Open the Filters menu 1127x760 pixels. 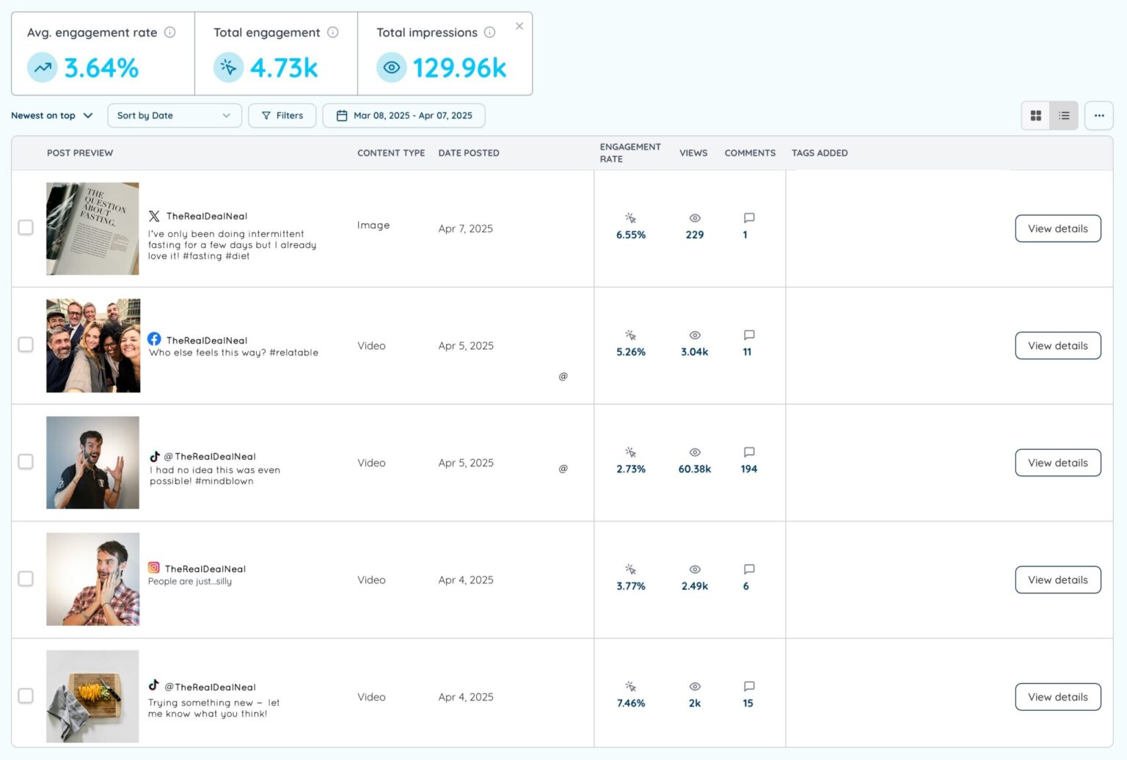282,116
